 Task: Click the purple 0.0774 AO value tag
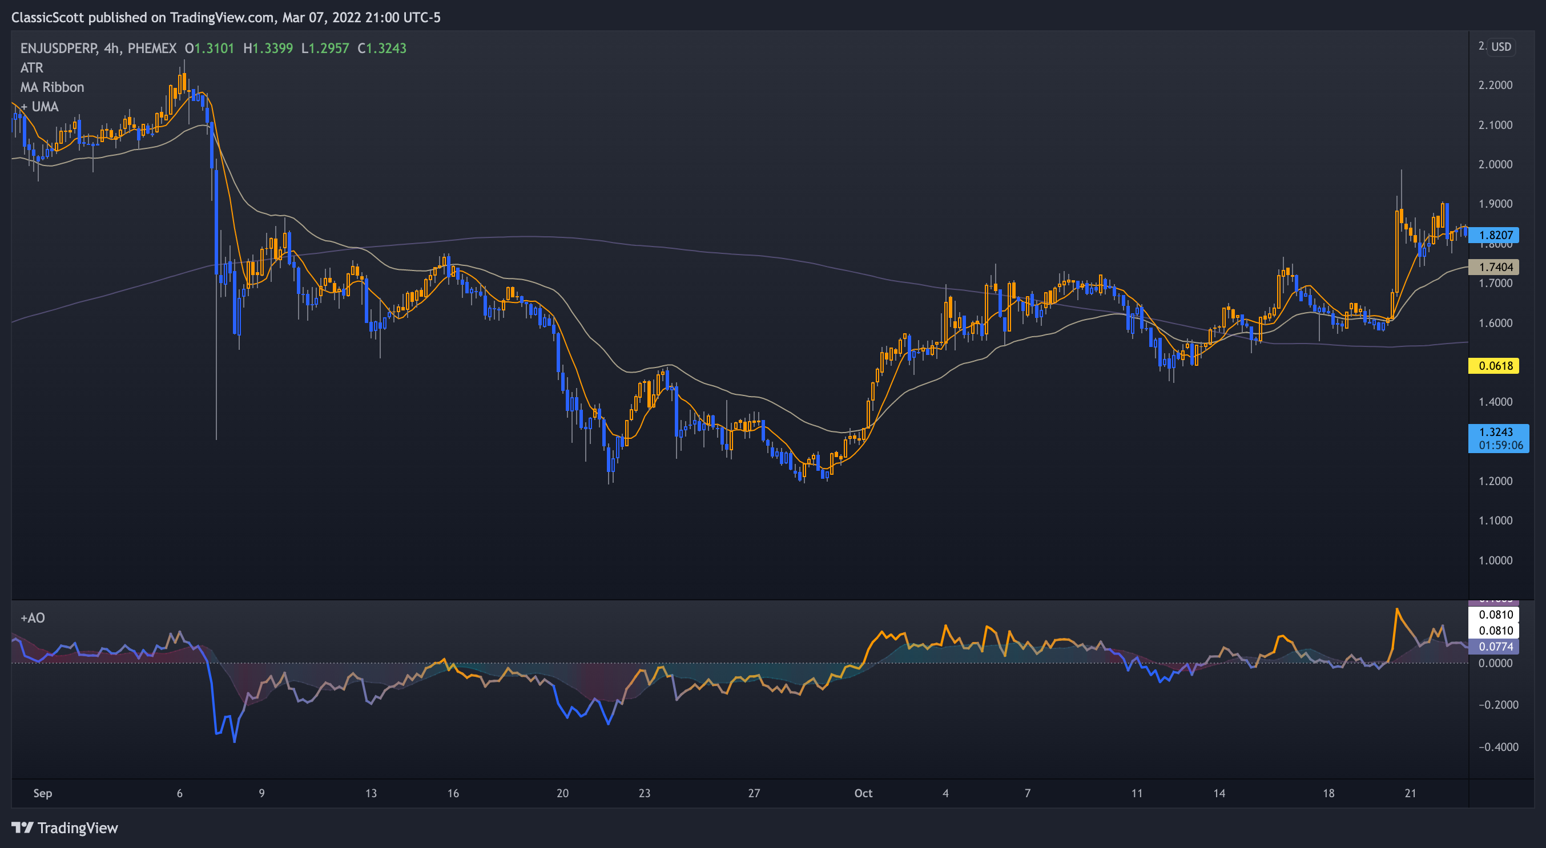pyautogui.click(x=1493, y=647)
